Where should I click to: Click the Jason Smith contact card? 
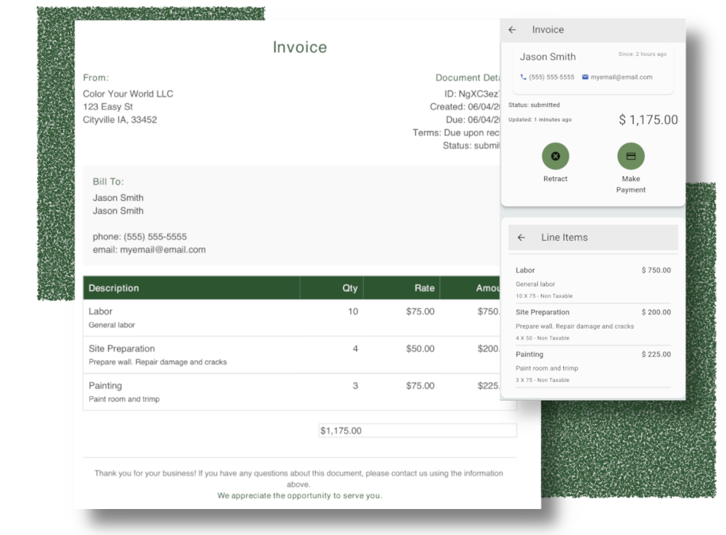594,65
